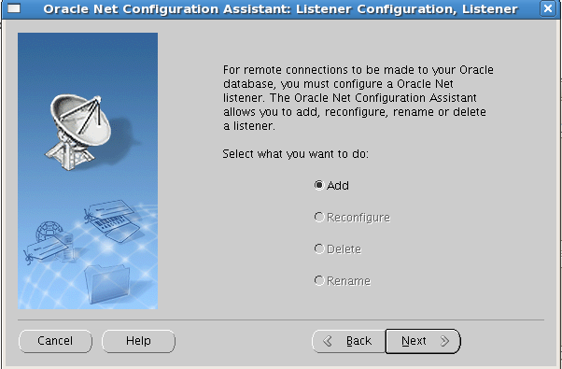Screen dimensions: 562x369
Task: Click the folder icon in the side banner
Action: (105, 284)
